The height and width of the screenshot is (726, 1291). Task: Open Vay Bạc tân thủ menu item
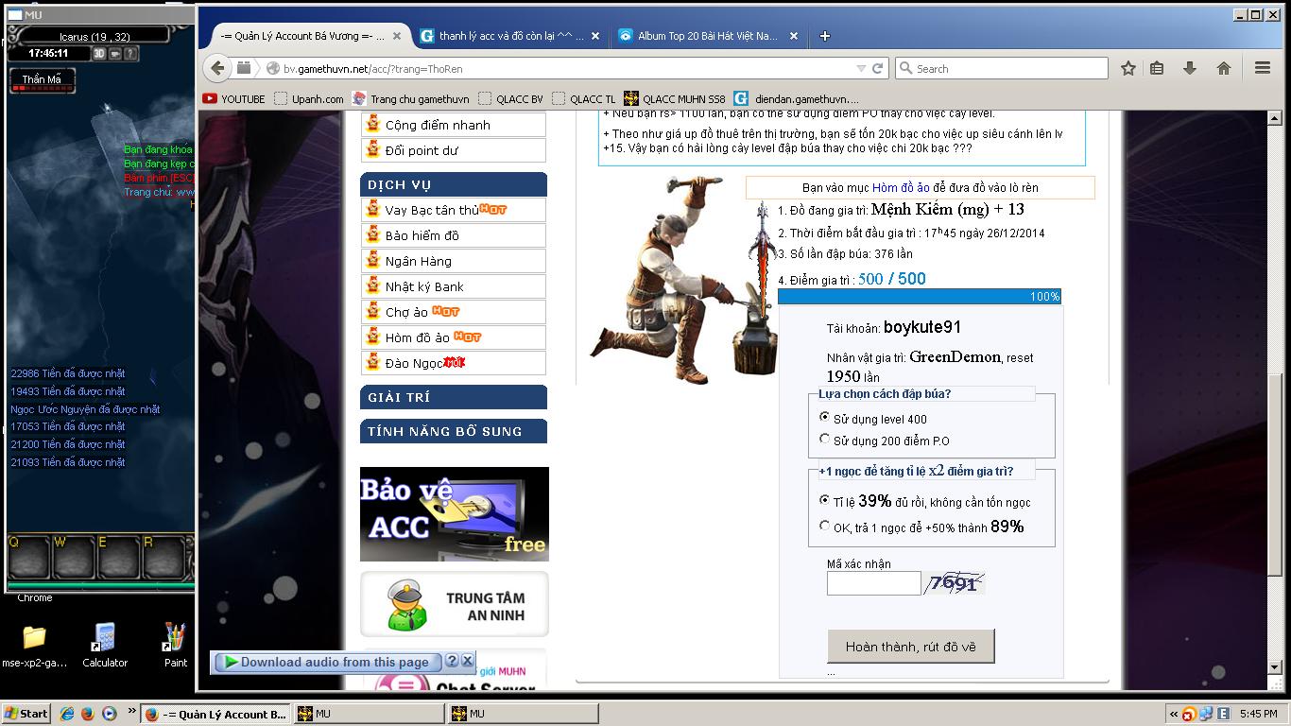click(454, 210)
